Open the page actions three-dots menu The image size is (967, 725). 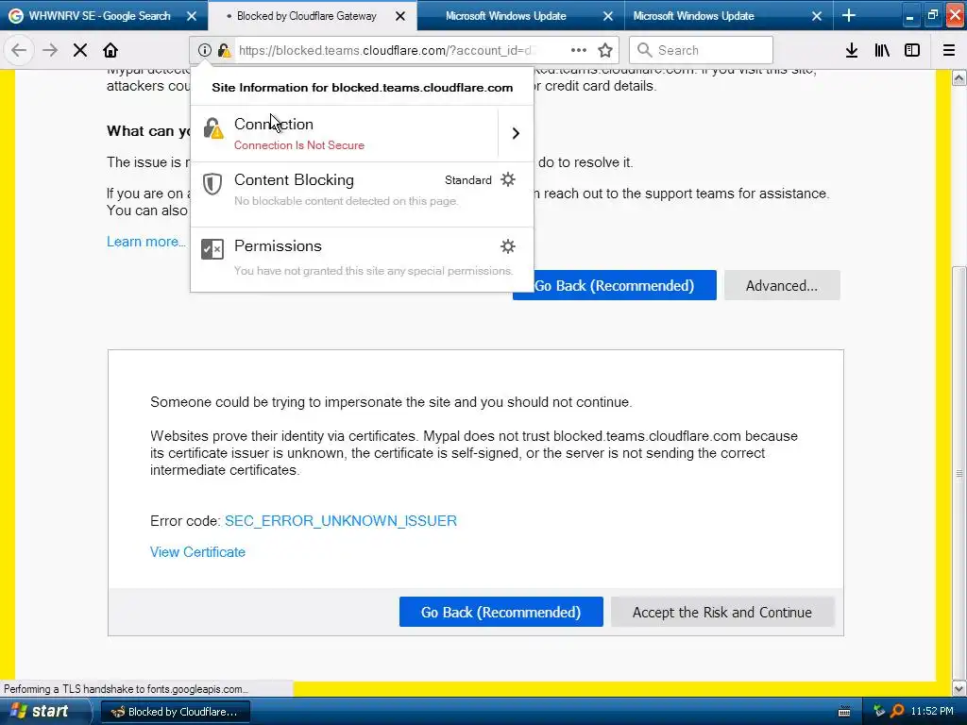pyautogui.click(x=579, y=50)
